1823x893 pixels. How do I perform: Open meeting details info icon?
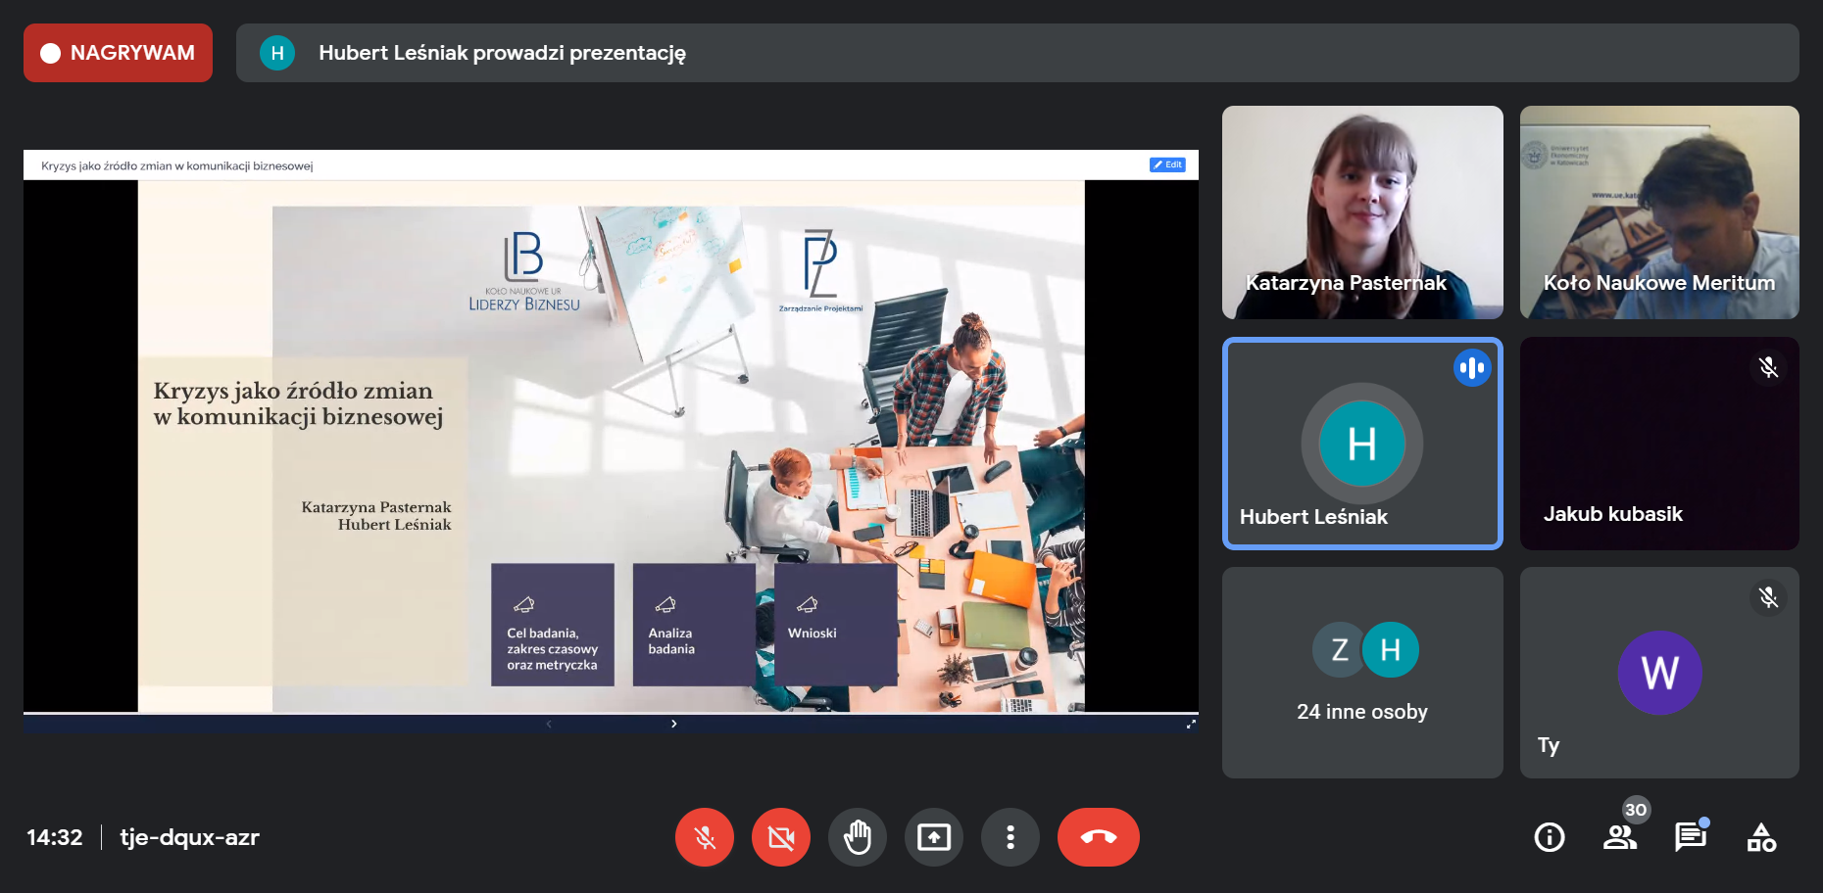click(x=1549, y=837)
